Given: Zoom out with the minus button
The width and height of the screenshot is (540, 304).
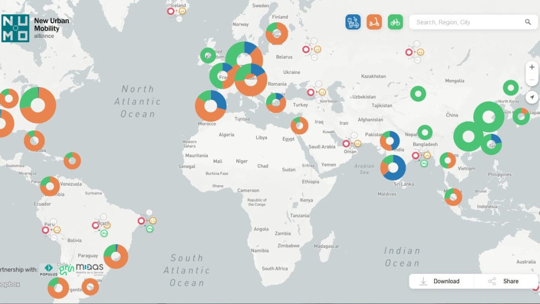Looking at the screenshot, I should tap(532, 80).
